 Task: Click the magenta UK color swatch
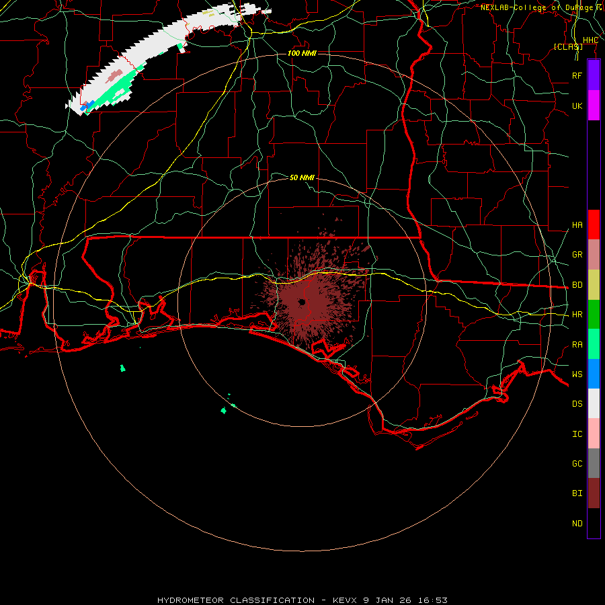tap(594, 106)
